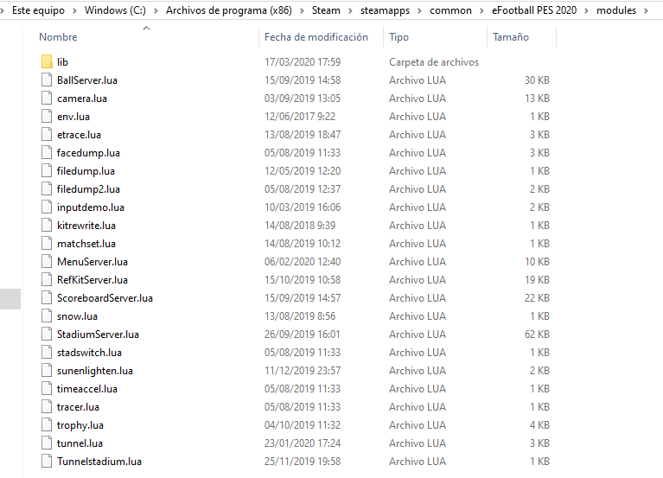663x478 pixels.
Task: Click the stadswitch.lua file icon
Action: pos(47,353)
